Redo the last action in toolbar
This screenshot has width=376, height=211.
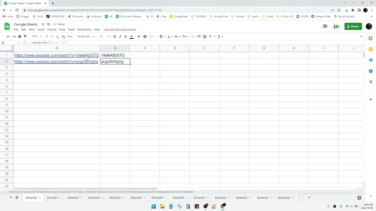(14, 37)
